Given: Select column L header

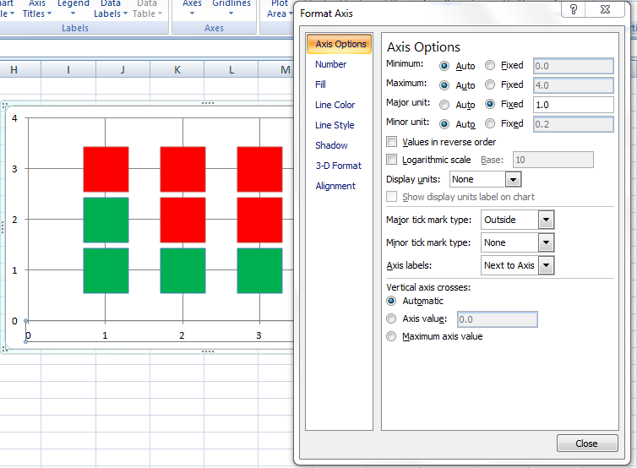Looking at the screenshot, I should [x=231, y=70].
